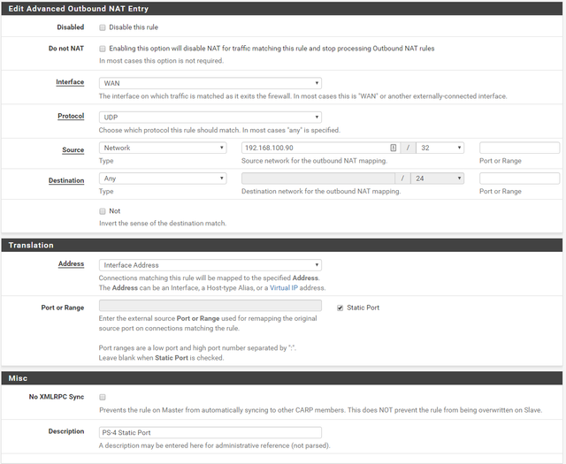Enable the Do not NAT checkbox
Screen dimensions: 566x464
[x=103, y=49]
